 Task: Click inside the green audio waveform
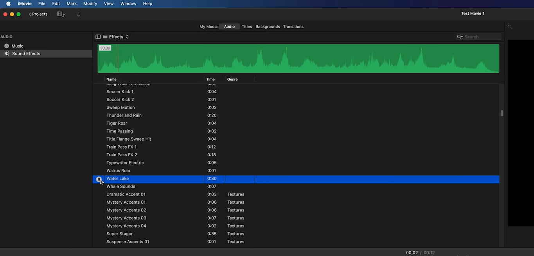click(x=298, y=58)
